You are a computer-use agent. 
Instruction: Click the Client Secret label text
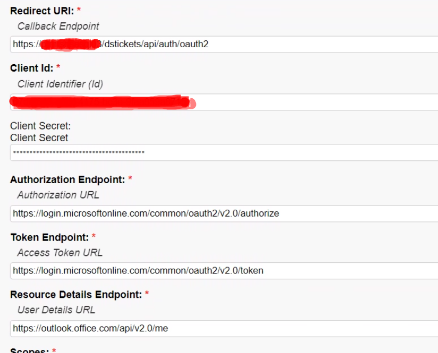pos(40,126)
